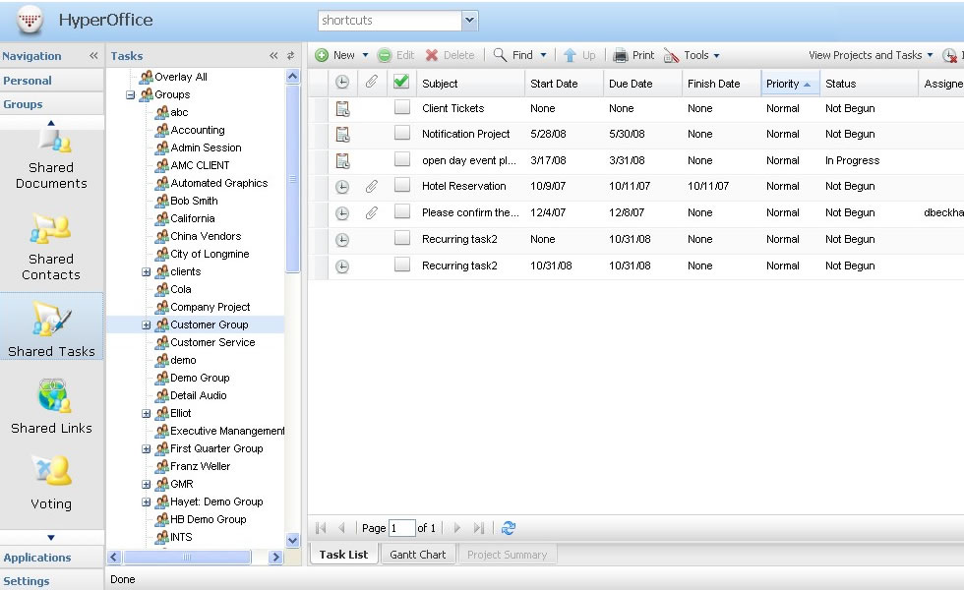Image resolution: width=964 pixels, height=590 pixels.
Task: Click the swap arrows icon in Tasks header
Action: 291,56
